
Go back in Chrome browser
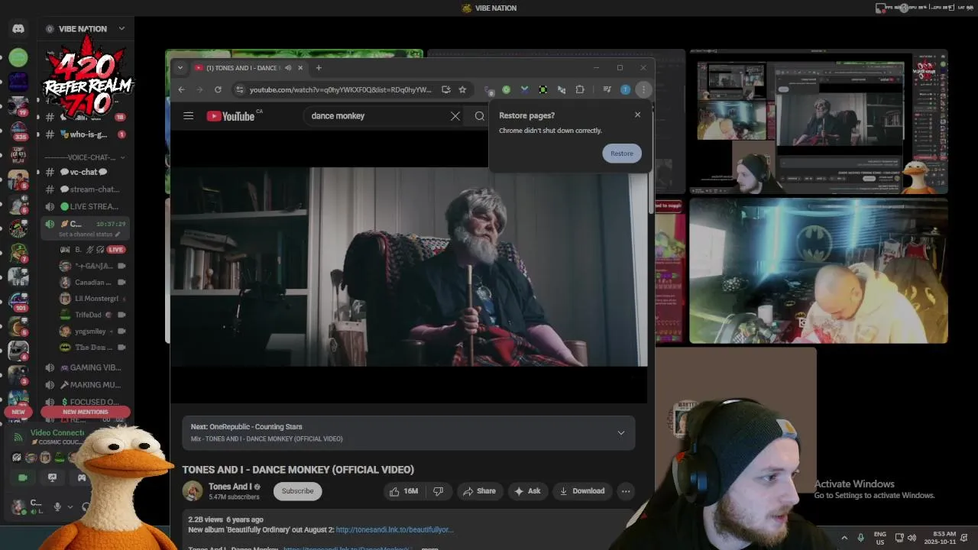coord(181,89)
